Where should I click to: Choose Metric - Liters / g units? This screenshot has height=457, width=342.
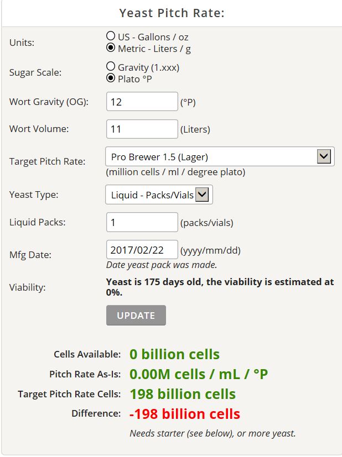pyautogui.click(x=111, y=48)
